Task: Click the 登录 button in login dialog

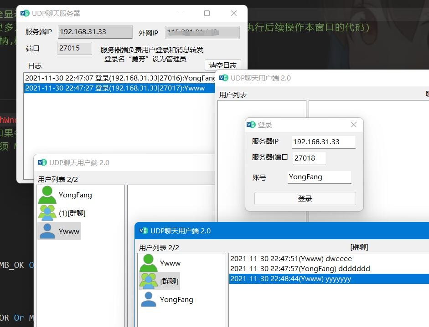Action: pos(305,199)
